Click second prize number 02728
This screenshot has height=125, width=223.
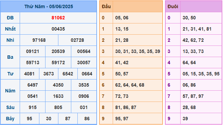[77, 40]
